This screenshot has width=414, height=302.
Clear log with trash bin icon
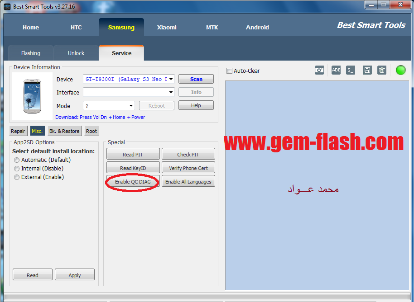(381, 70)
